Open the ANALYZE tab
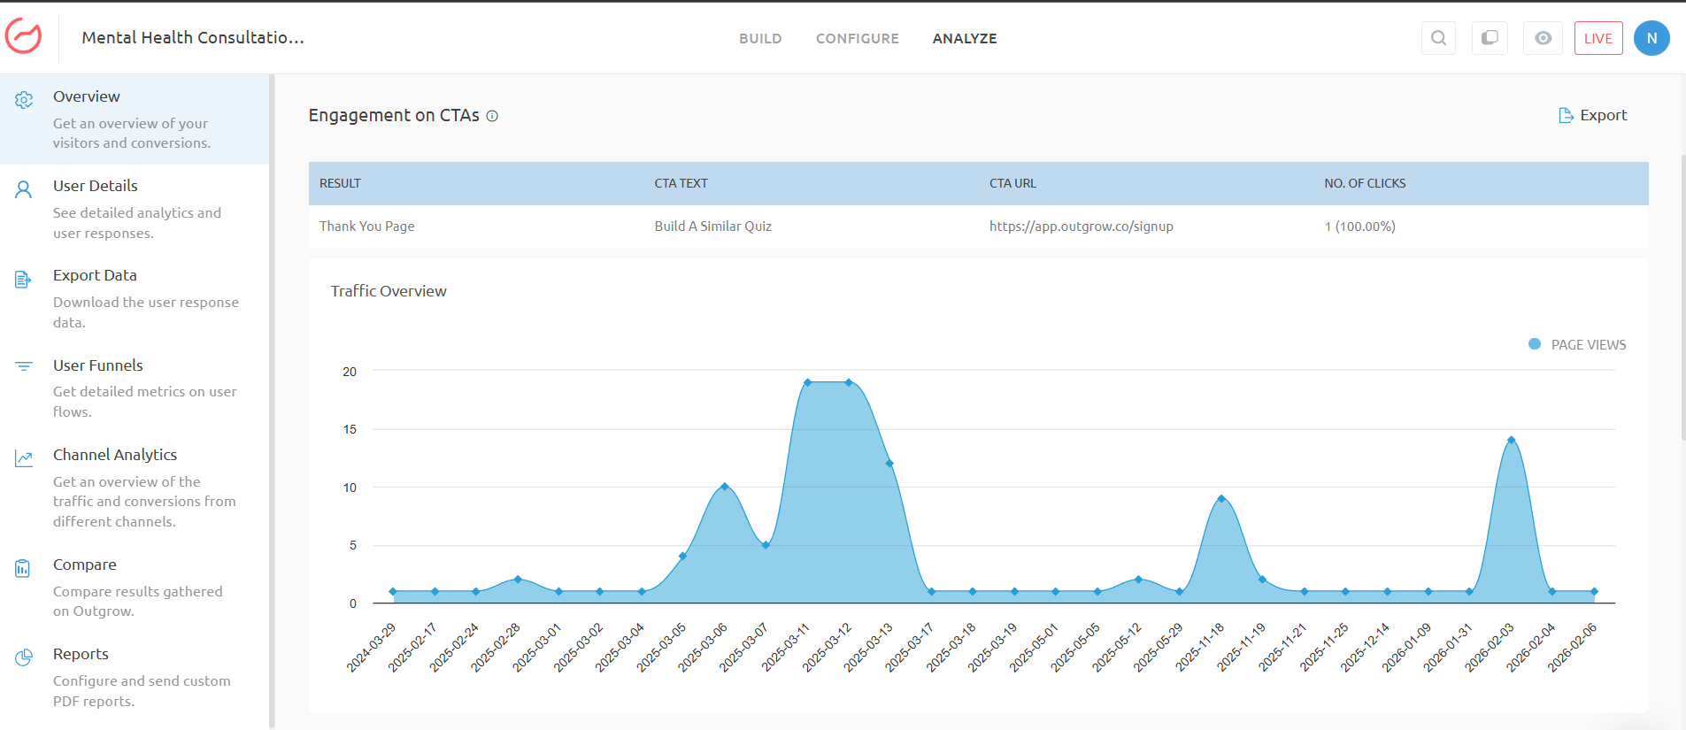 (x=964, y=38)
